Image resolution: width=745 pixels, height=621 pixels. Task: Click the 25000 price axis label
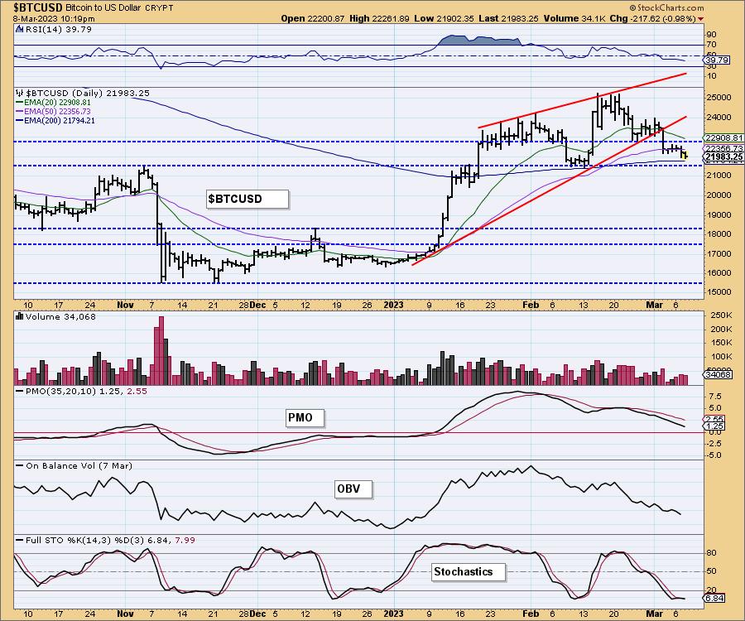pyautogui.click(x=719, y=98)
